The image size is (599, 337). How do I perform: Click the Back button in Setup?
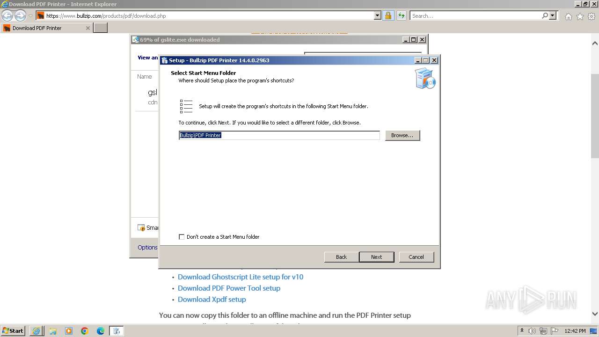[341, 257]
